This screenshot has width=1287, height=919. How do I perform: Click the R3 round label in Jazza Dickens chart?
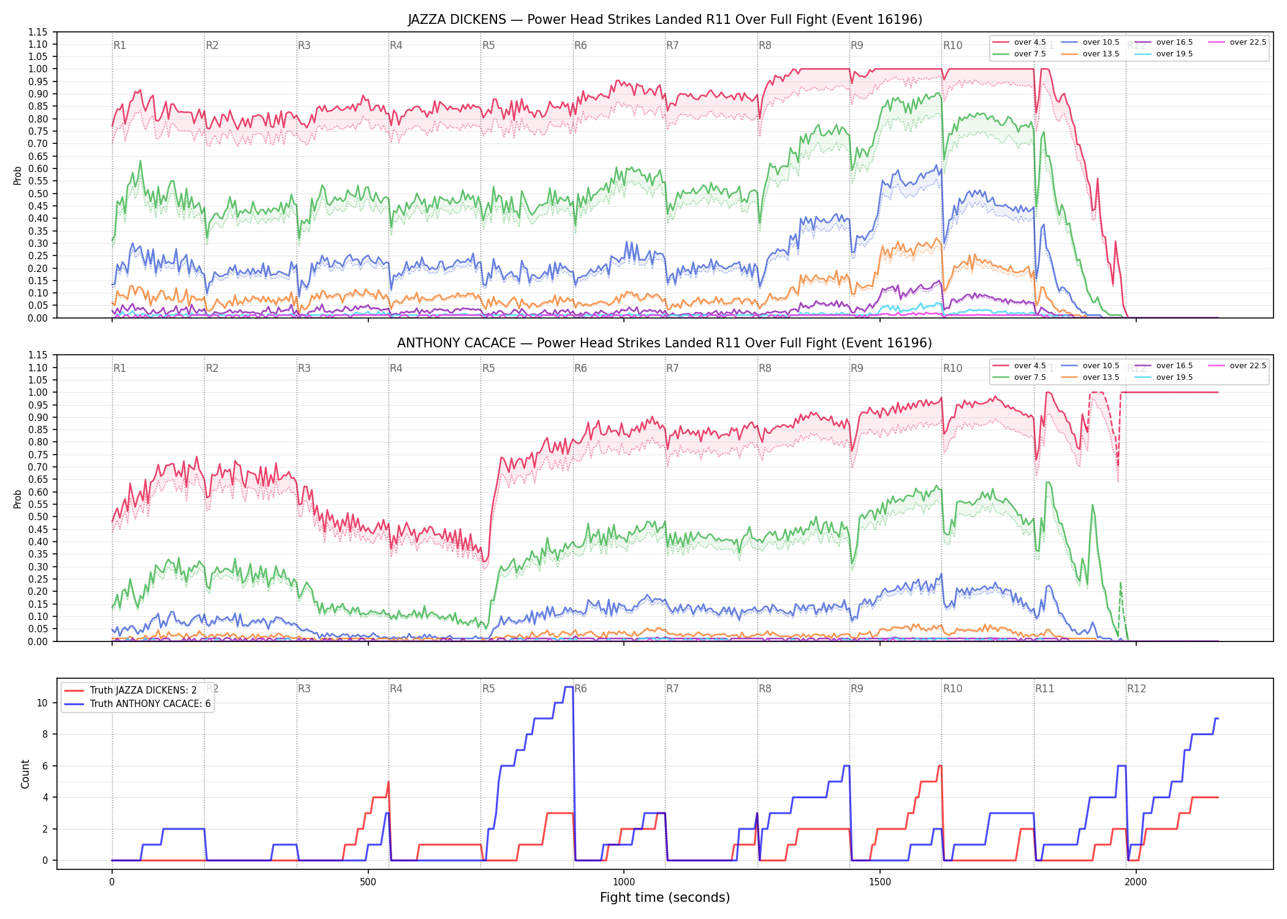pos(304,45)
